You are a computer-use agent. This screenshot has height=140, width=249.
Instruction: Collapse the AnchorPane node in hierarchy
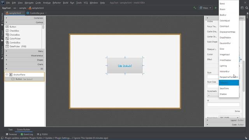7,74
